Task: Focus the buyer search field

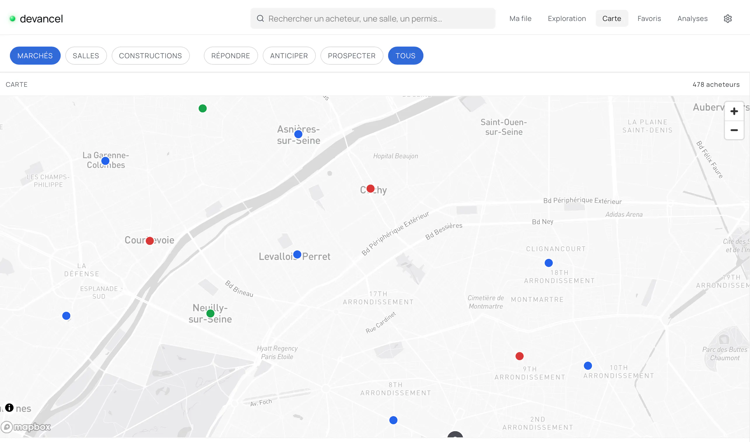Action: (x=373, y=18)
